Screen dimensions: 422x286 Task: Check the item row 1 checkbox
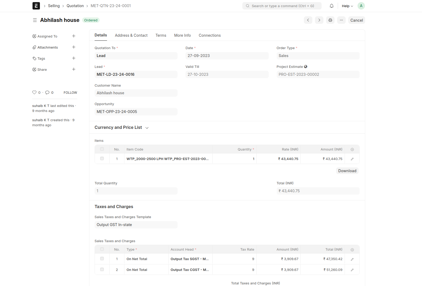click(102, 159)
